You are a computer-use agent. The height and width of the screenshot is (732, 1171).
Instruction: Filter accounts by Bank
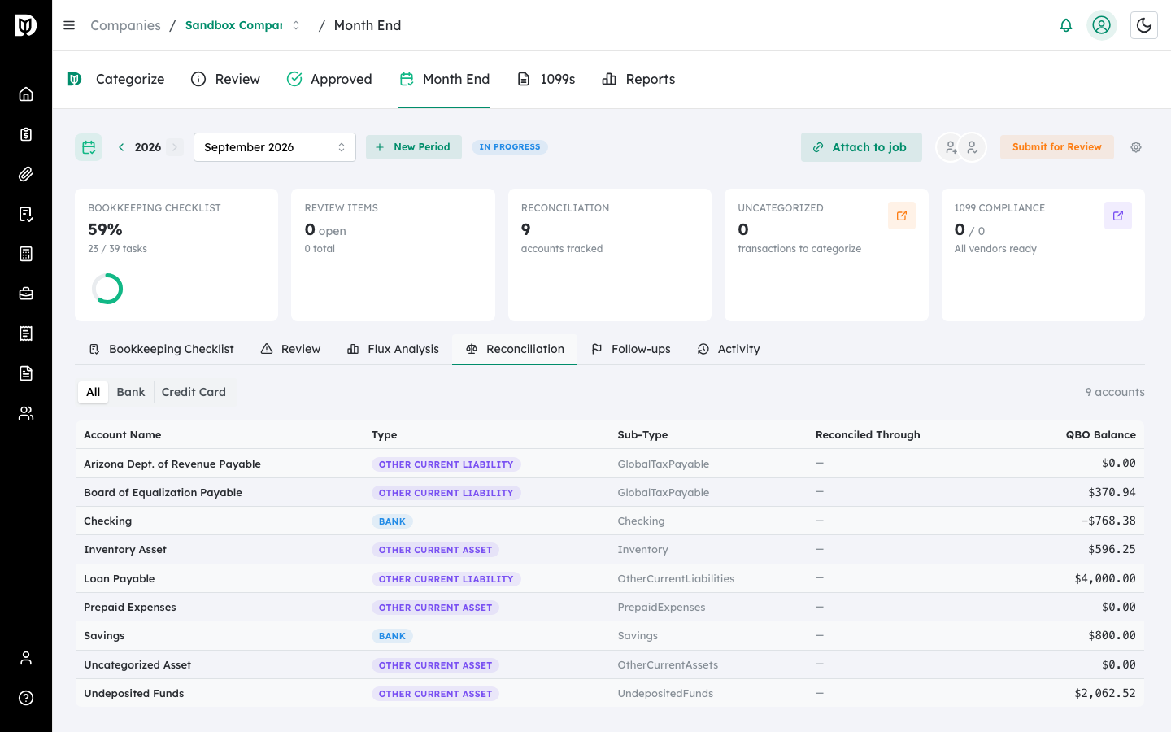(x=131, y=392)
